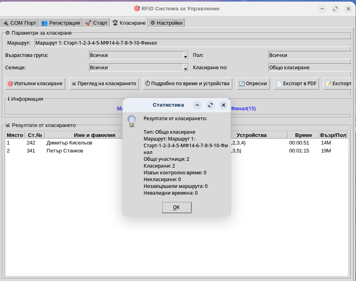The height and width of the screenshot is (281, 356).
Task: Run ranking with Изпълни класиране button
Action: [35, 84]
